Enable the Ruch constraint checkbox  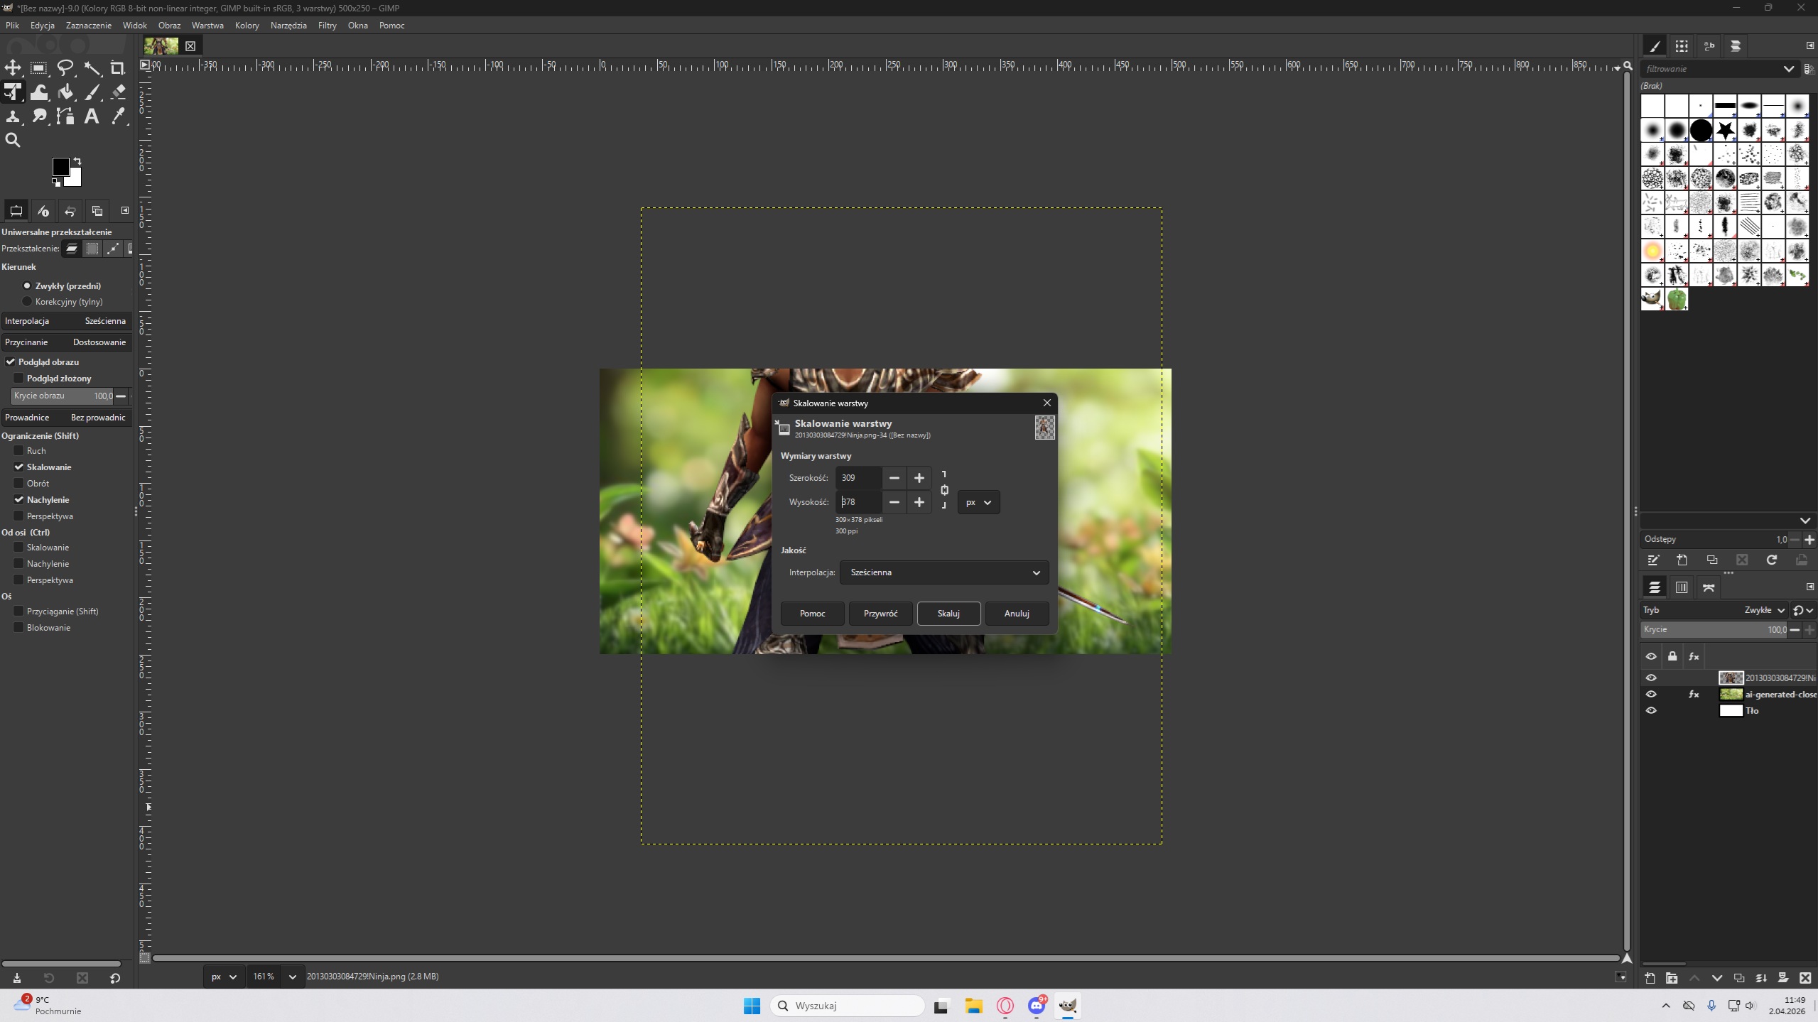pos(19,450)
